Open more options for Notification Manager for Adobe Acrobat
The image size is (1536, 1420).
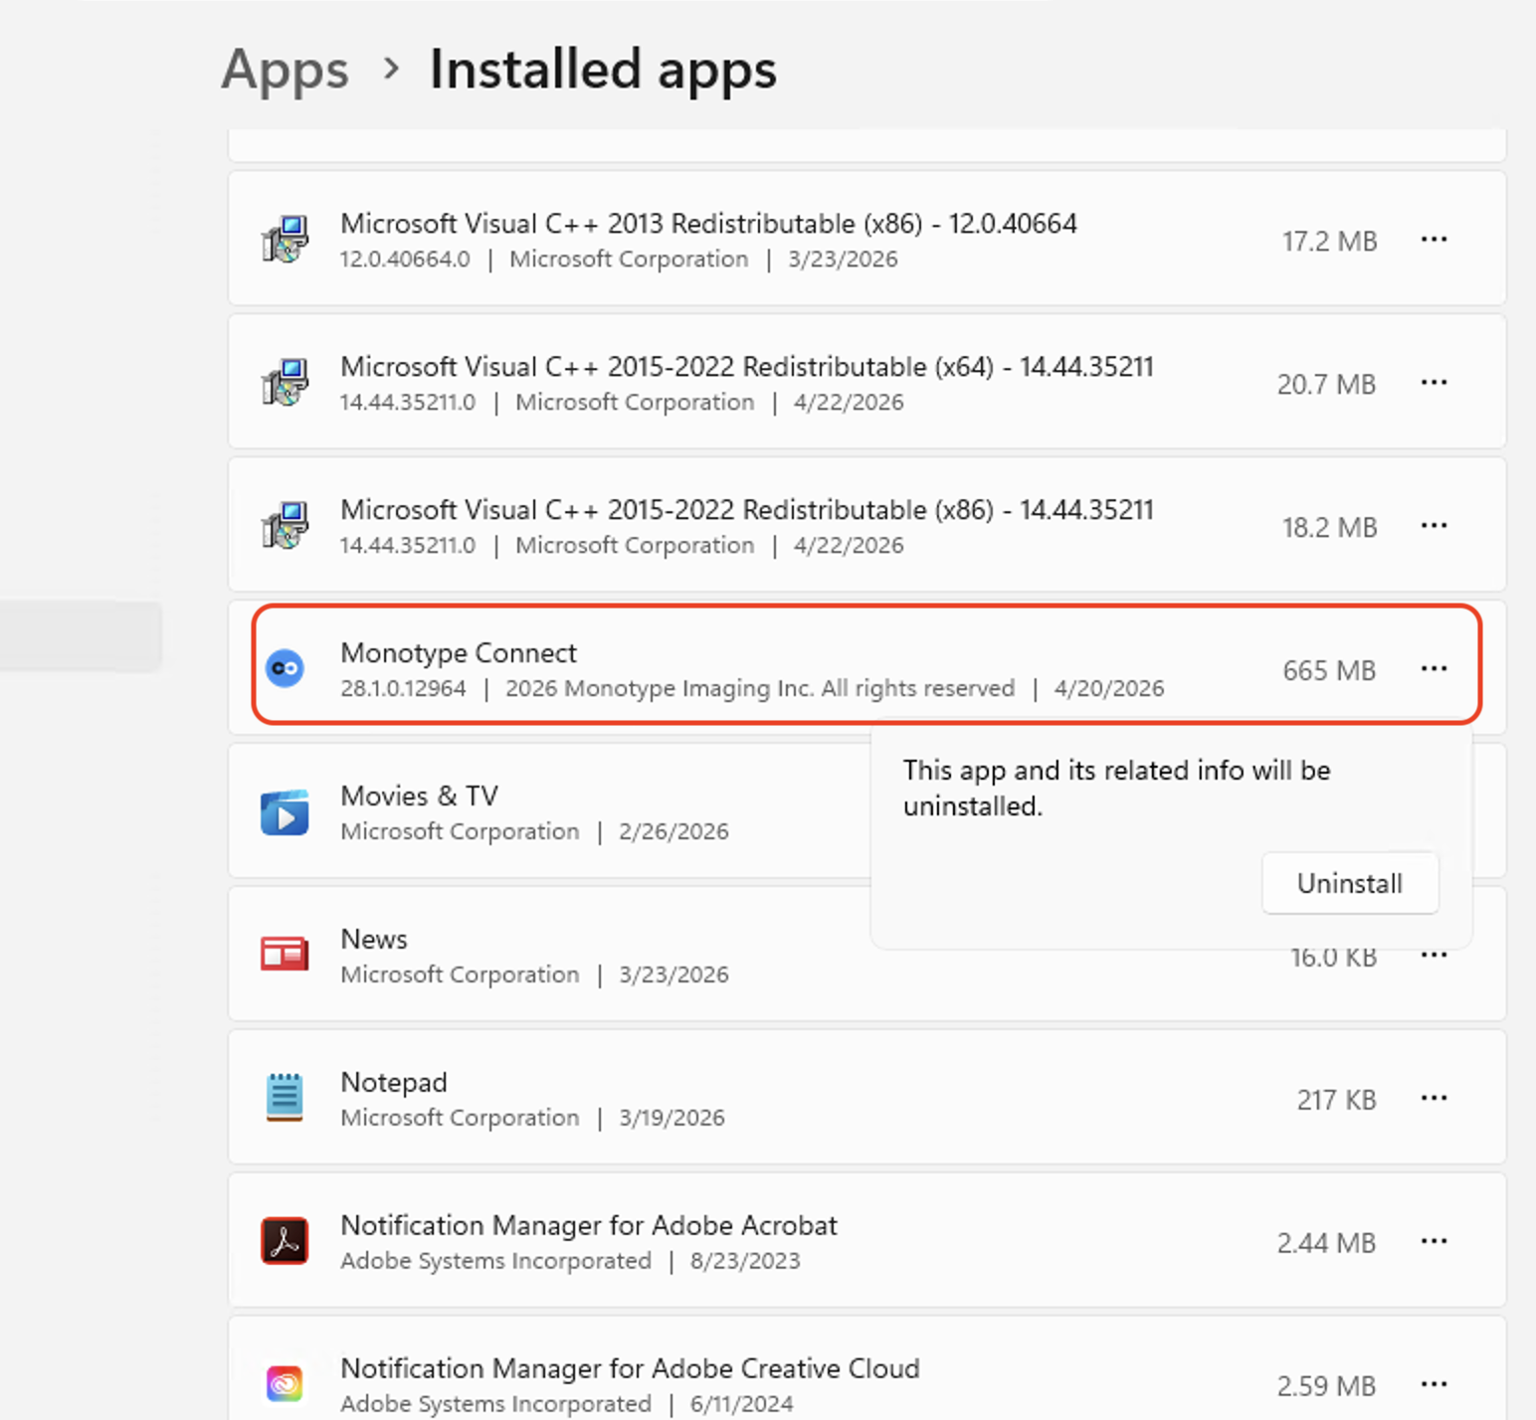click(x=1434, y=1241)
